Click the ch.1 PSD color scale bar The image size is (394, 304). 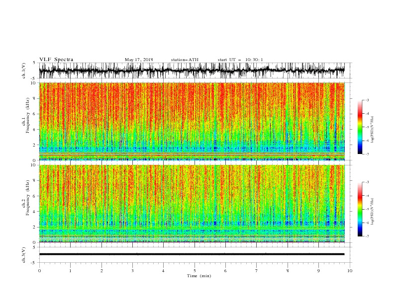pyautogui.click(x=360, y=127)
